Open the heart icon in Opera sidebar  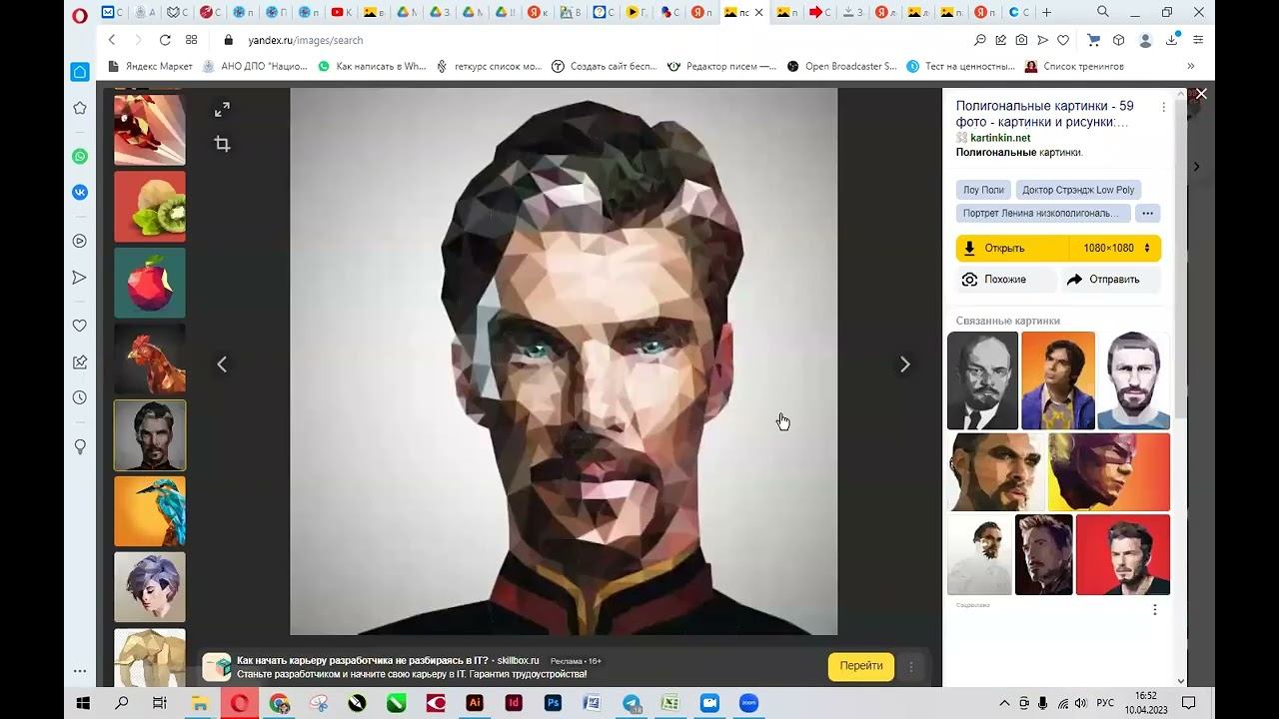[x=80, y=326]
